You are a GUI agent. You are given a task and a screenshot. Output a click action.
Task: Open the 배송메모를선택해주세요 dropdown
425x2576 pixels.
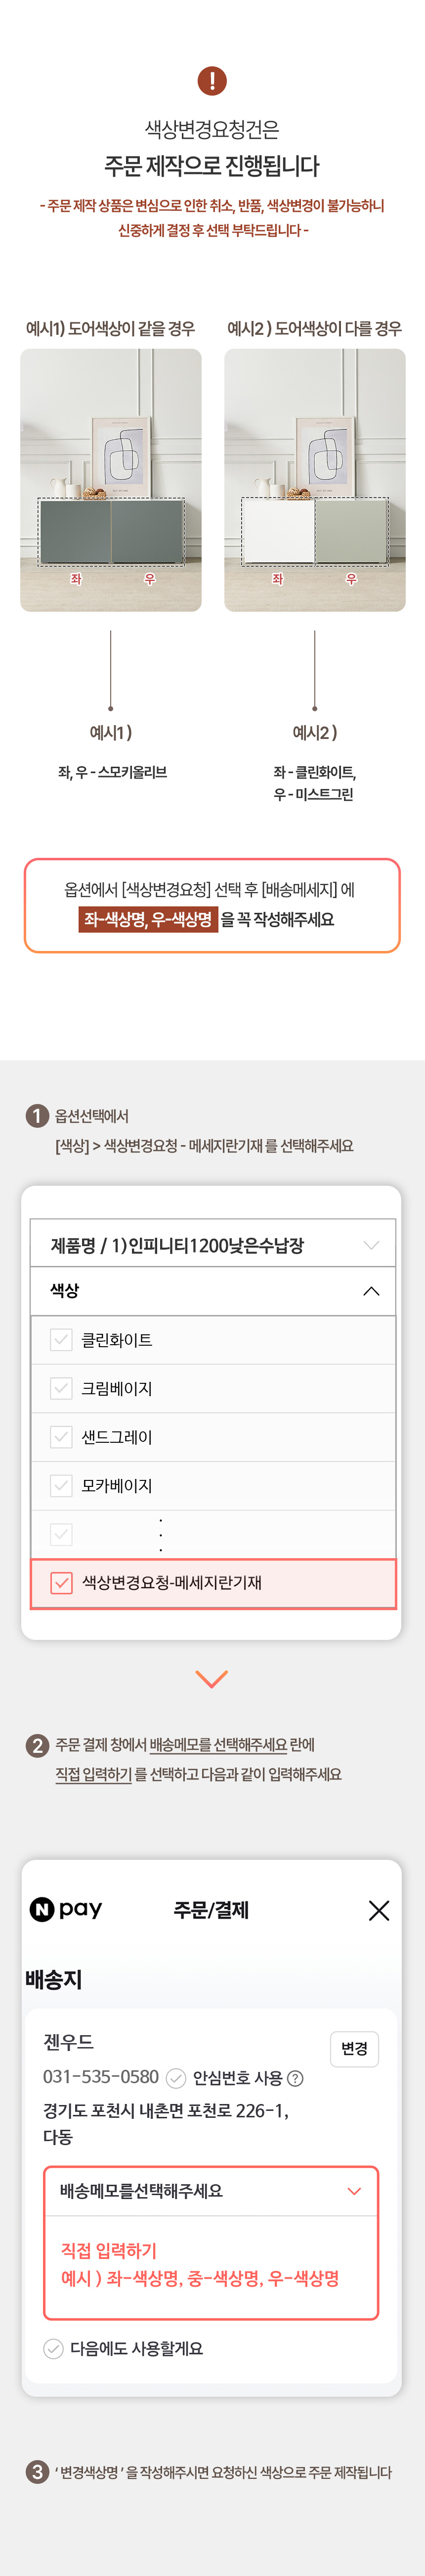pos(212,2191)
